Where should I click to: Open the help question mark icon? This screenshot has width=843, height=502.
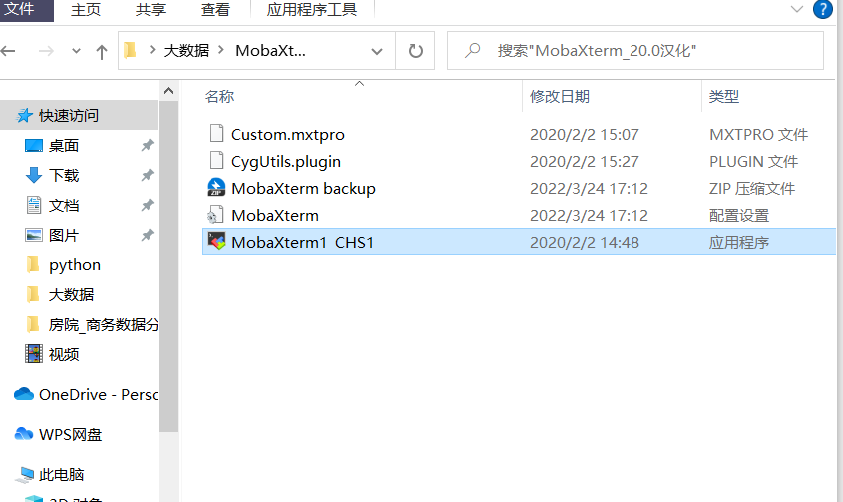pyautogui.click(x=823, y=9)
